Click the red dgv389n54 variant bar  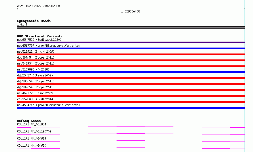coord(131,90)
